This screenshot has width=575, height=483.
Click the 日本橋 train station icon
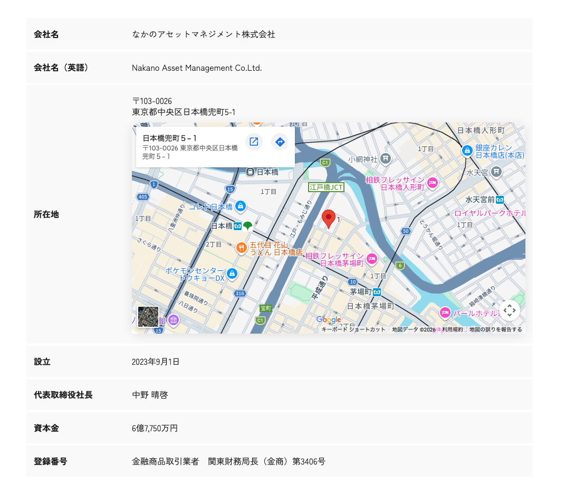[x=250, y=172]
